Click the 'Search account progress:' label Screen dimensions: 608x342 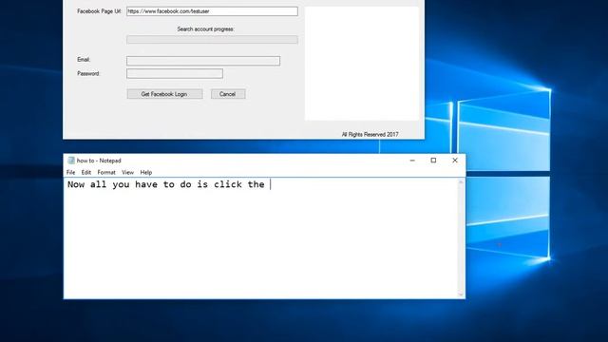tap(206, 29)
